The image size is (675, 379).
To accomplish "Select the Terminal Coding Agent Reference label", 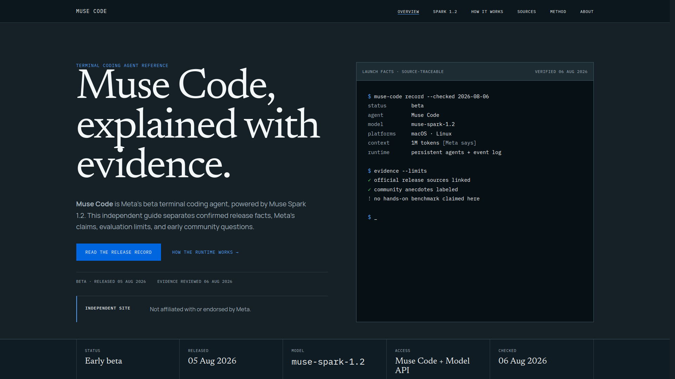I will [x=122, y=66].
